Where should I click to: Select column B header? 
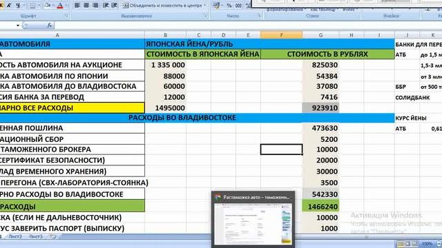[x=166, y=35]
